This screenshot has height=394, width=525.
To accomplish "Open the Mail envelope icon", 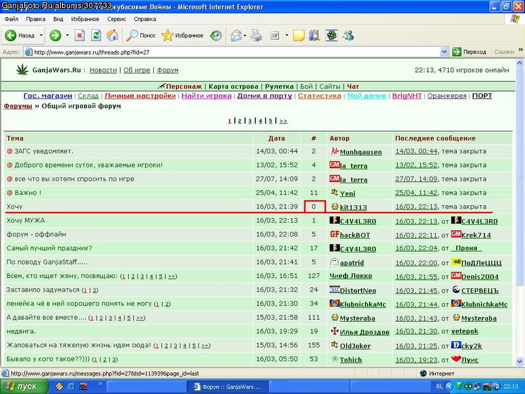I will click(x=236, y=35).
